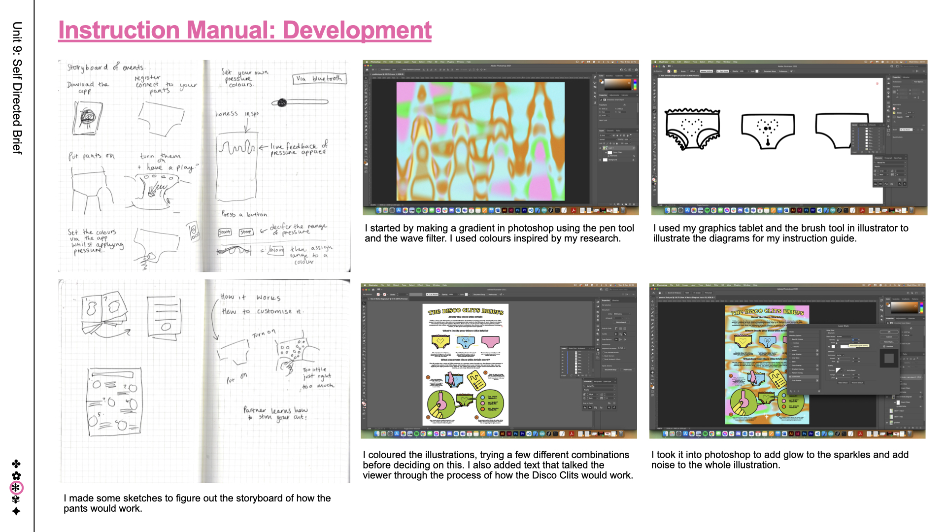Open Spotify from dock in gradient screenshot
This screenshot has height=532, width=946.
click(x=418, y=210)
